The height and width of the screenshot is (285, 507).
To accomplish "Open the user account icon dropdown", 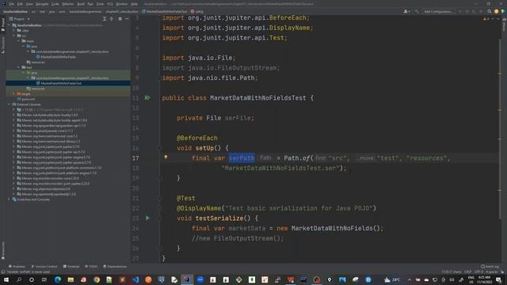I will pos(406,11).
